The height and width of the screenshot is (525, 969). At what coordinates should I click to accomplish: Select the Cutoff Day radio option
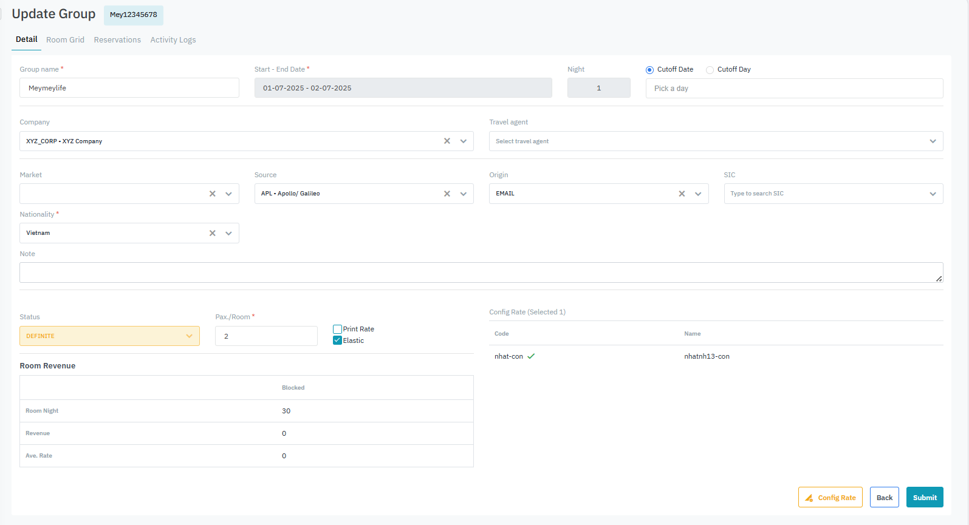pyautogui.click(x=710, y=70)
